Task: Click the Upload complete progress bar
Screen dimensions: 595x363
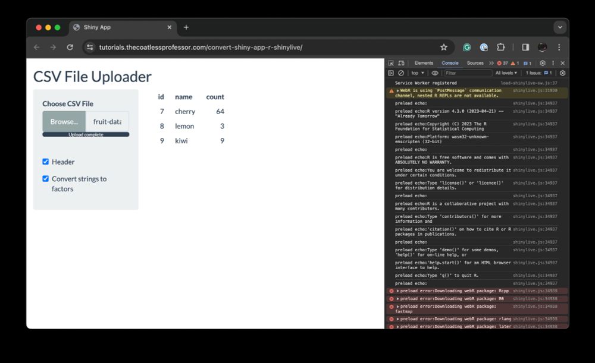Action: pos(85,134)
